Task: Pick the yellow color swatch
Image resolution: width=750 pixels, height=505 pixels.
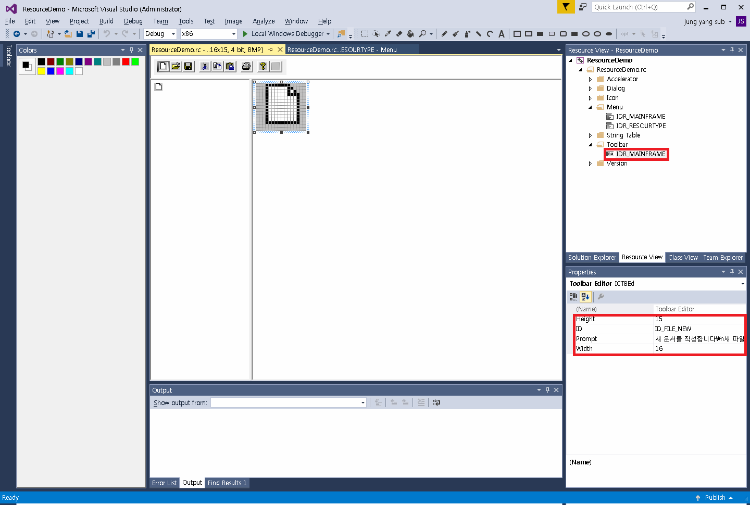Action: 41,71
